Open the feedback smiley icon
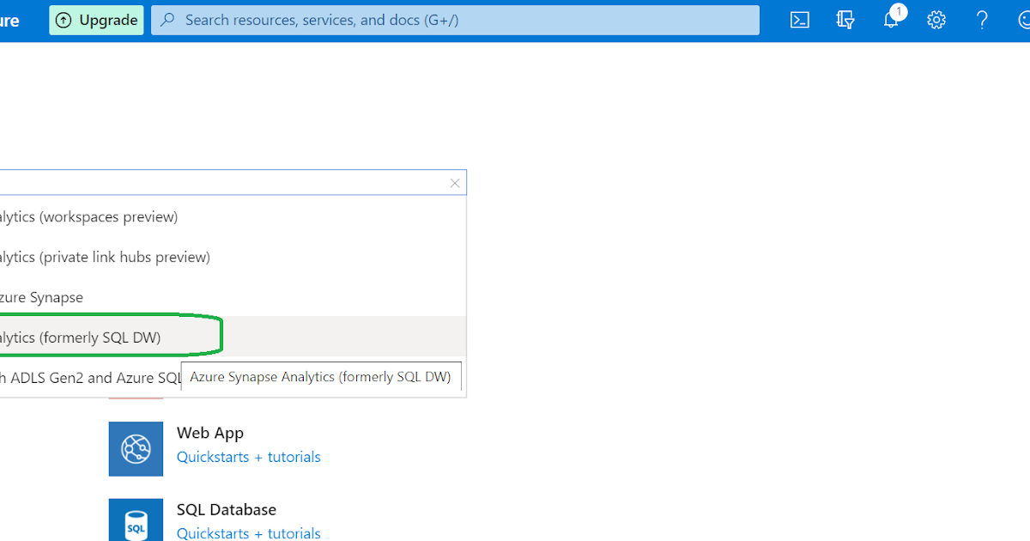Viewport: 1030px width, 541px height. (1023, 19)
